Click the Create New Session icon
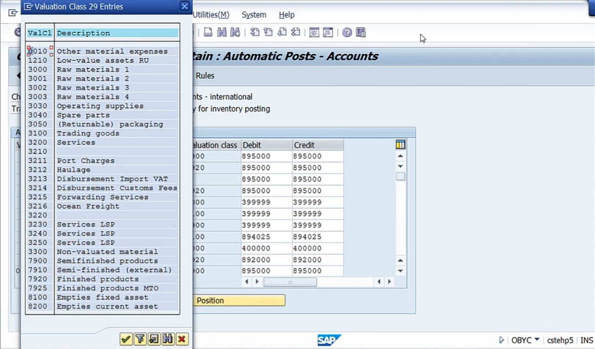 [314, 32]
